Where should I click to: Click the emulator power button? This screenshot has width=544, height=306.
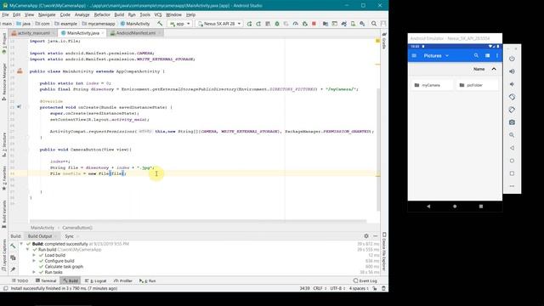pos(512,59)
